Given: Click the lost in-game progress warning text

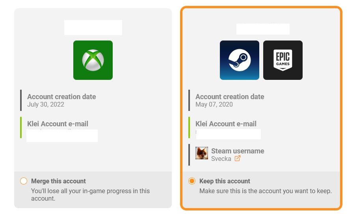Looking at the screenshot, I should (x=90, y=194).
